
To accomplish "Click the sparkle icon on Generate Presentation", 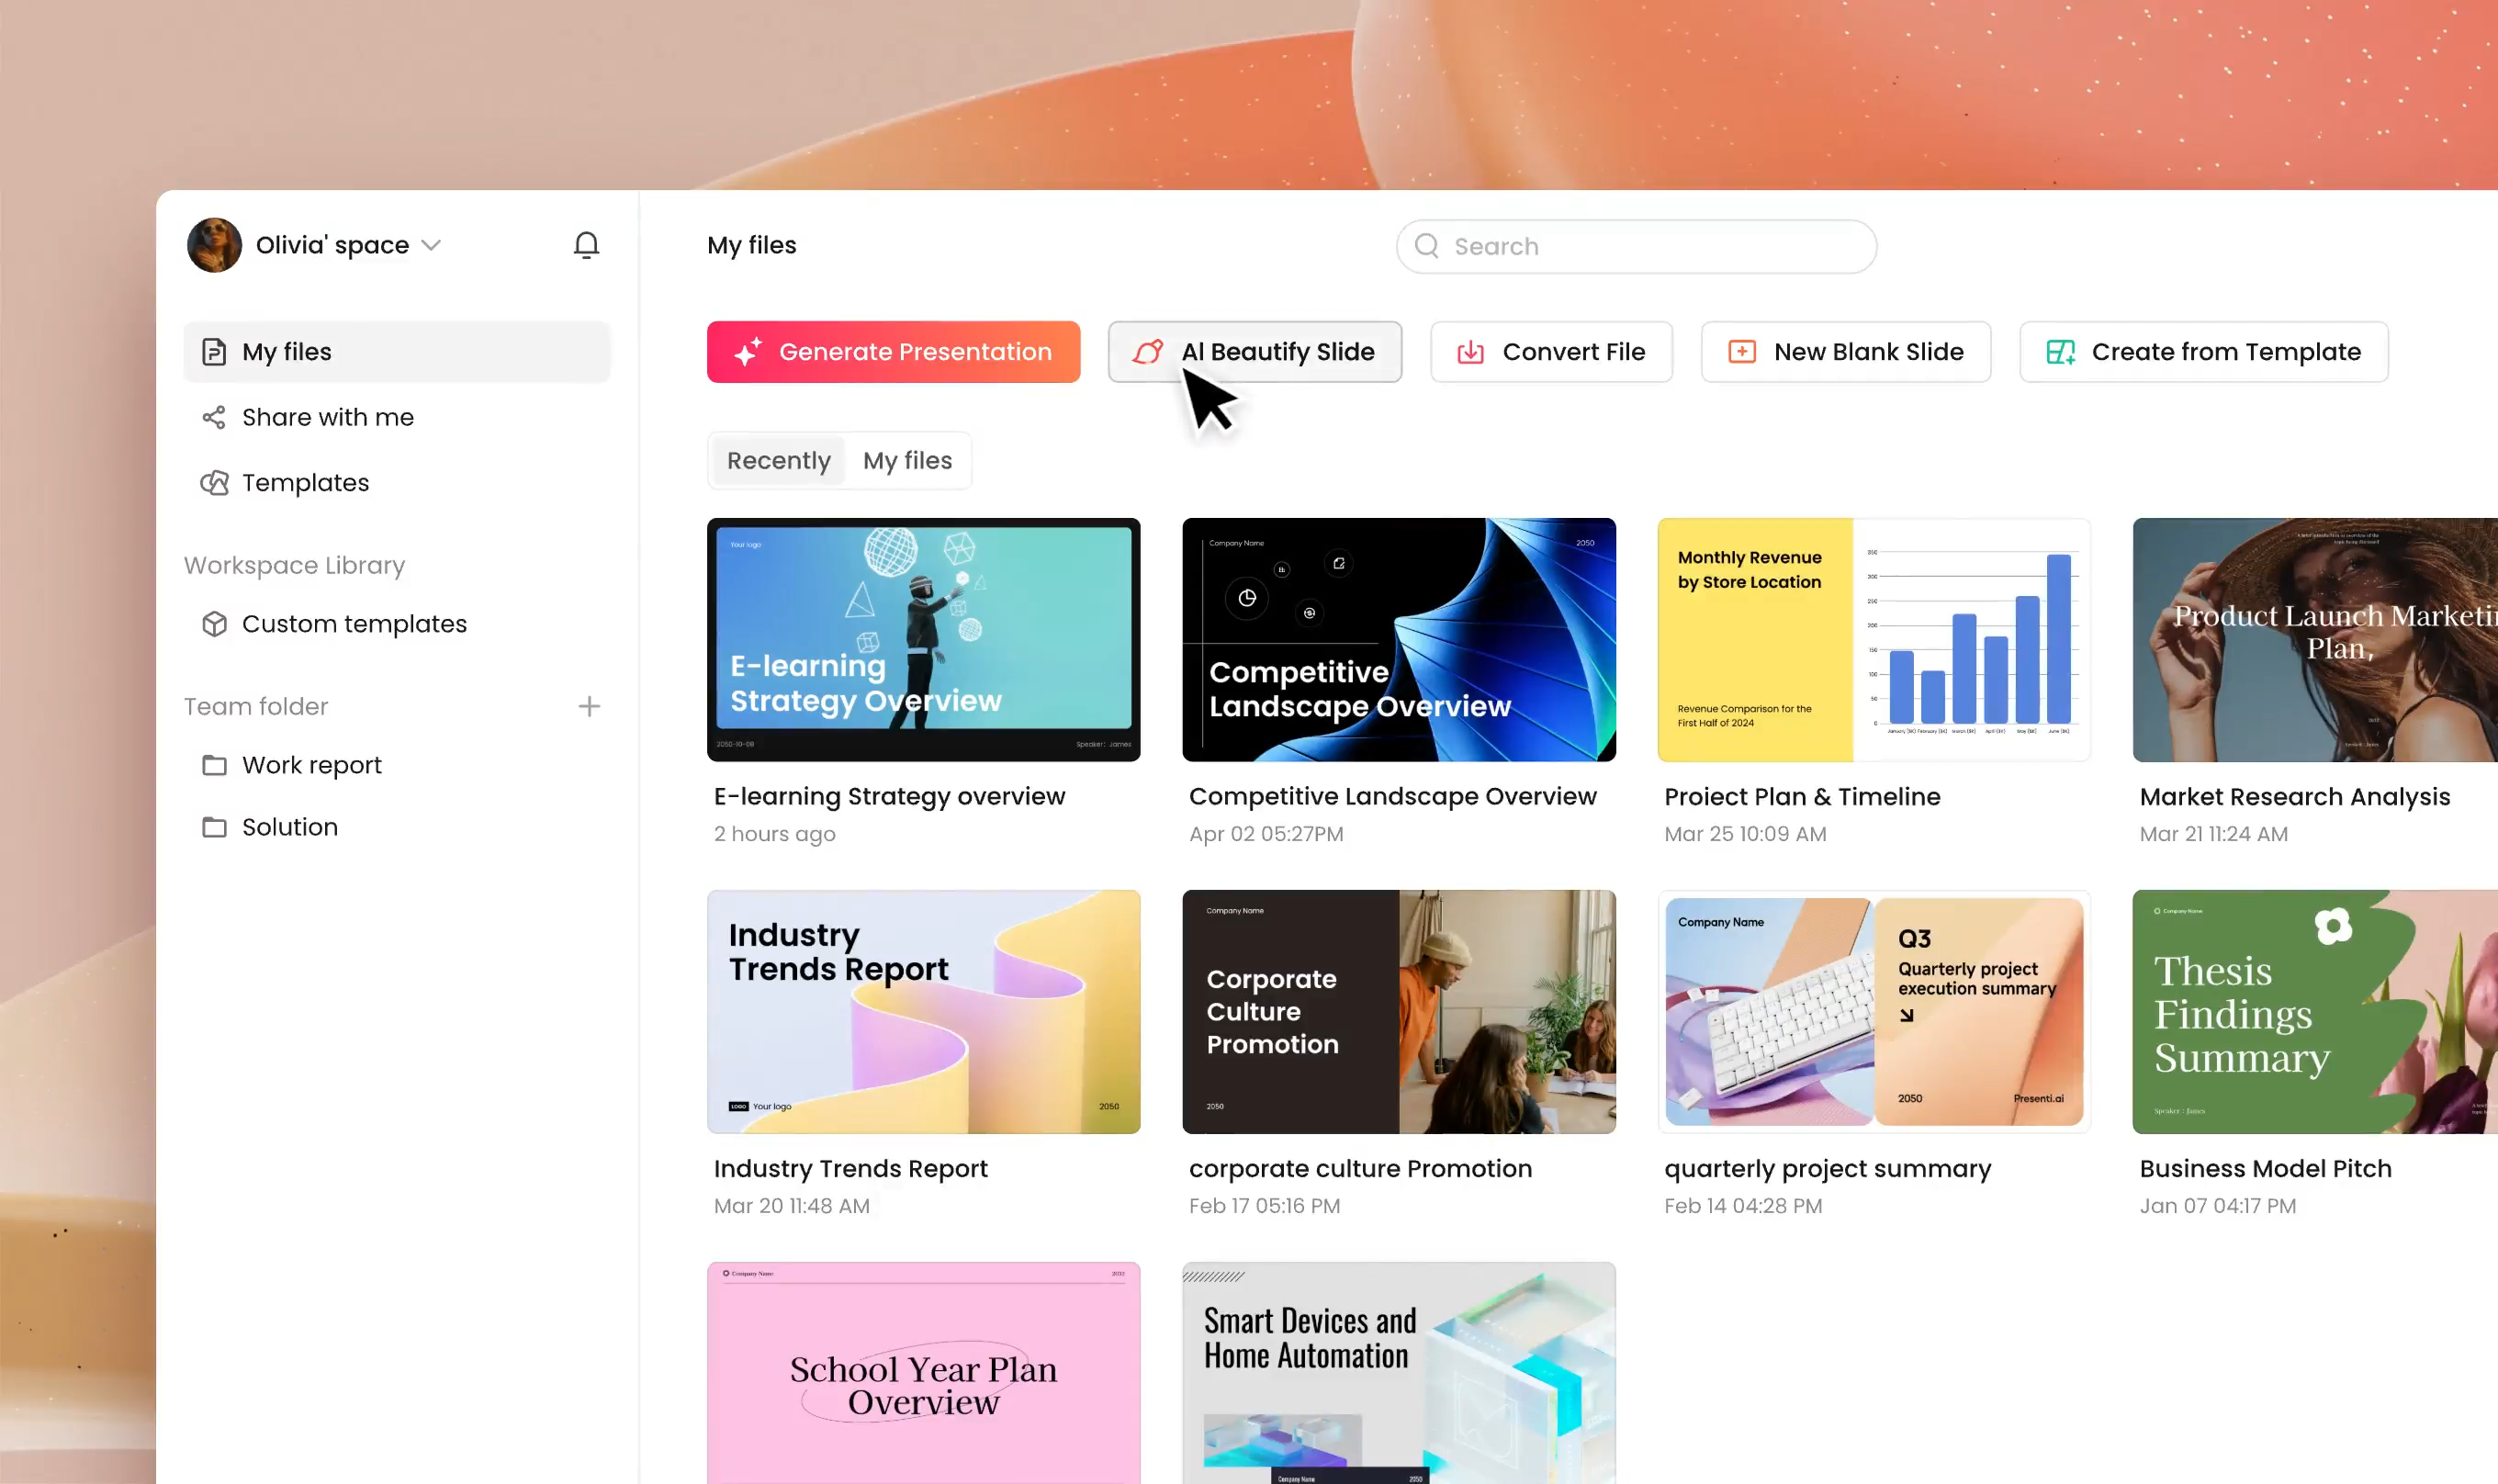I will pos(747,352).
